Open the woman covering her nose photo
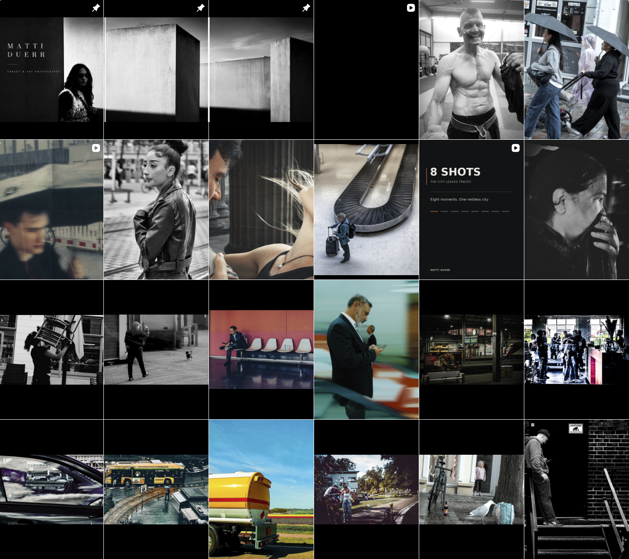 577,210
